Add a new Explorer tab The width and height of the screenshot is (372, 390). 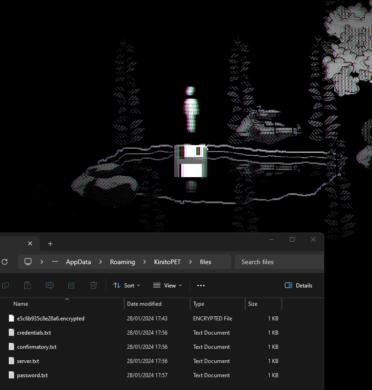click(x=50, y=244)
